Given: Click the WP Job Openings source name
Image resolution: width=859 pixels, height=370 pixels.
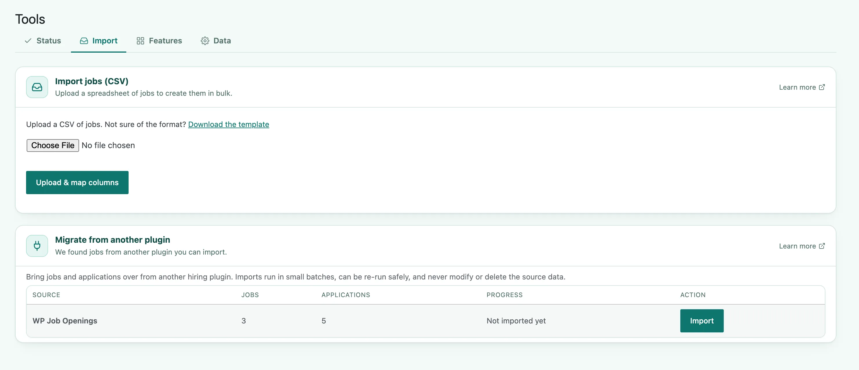Looking at the screenshot, I should coord(65,321).
